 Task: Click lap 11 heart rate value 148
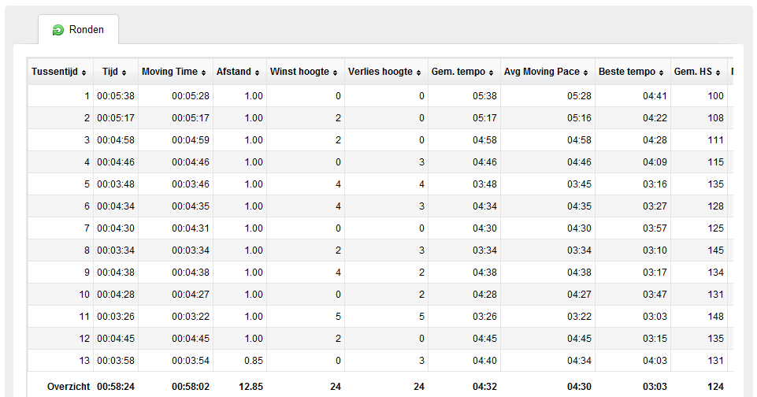tap(715, 317)
